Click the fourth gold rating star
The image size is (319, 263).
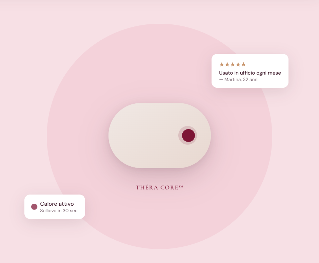tap(238, 64)
